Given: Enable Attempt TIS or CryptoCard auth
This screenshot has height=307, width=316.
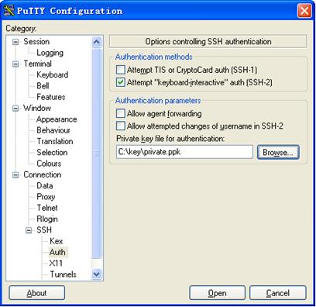Looking at the screenshot, I should [x=121, y=70].
